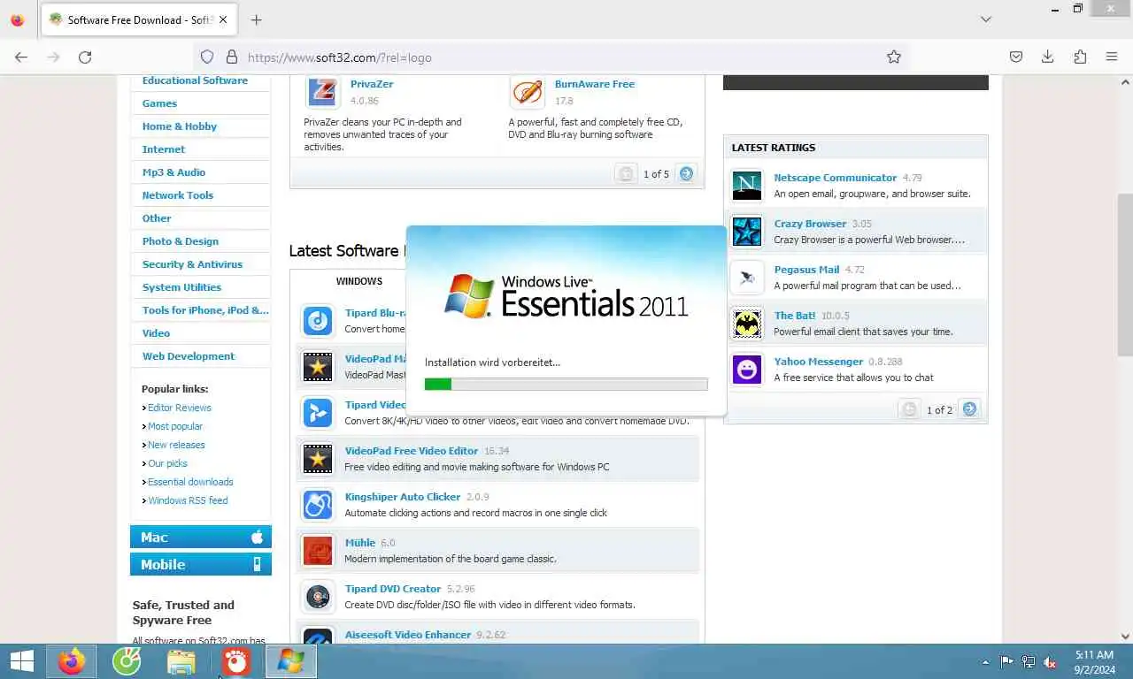
Task: Click the Kingshiper Auto Clicker mouse icon
Action: point(318,504)
